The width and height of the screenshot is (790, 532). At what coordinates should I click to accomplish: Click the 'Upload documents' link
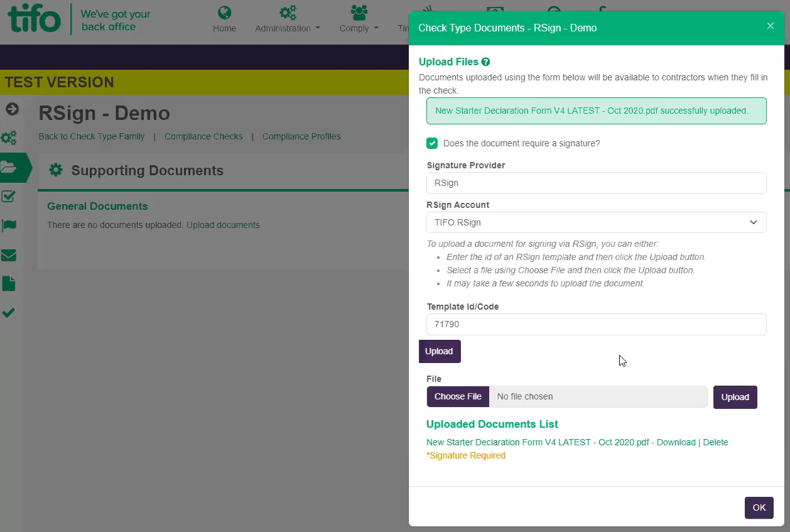(x=223, y=225)
